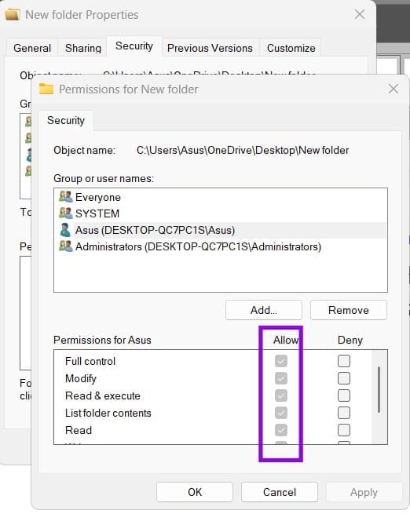Select Administrators (DESKTOP-QC7PC1S\Administrators) entry

point(221,246)
